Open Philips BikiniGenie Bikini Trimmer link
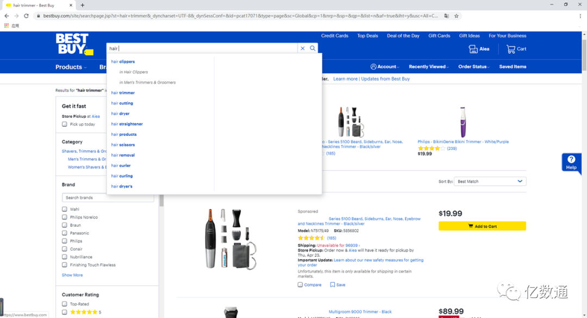Screen dimensions: 587x318 463,141
